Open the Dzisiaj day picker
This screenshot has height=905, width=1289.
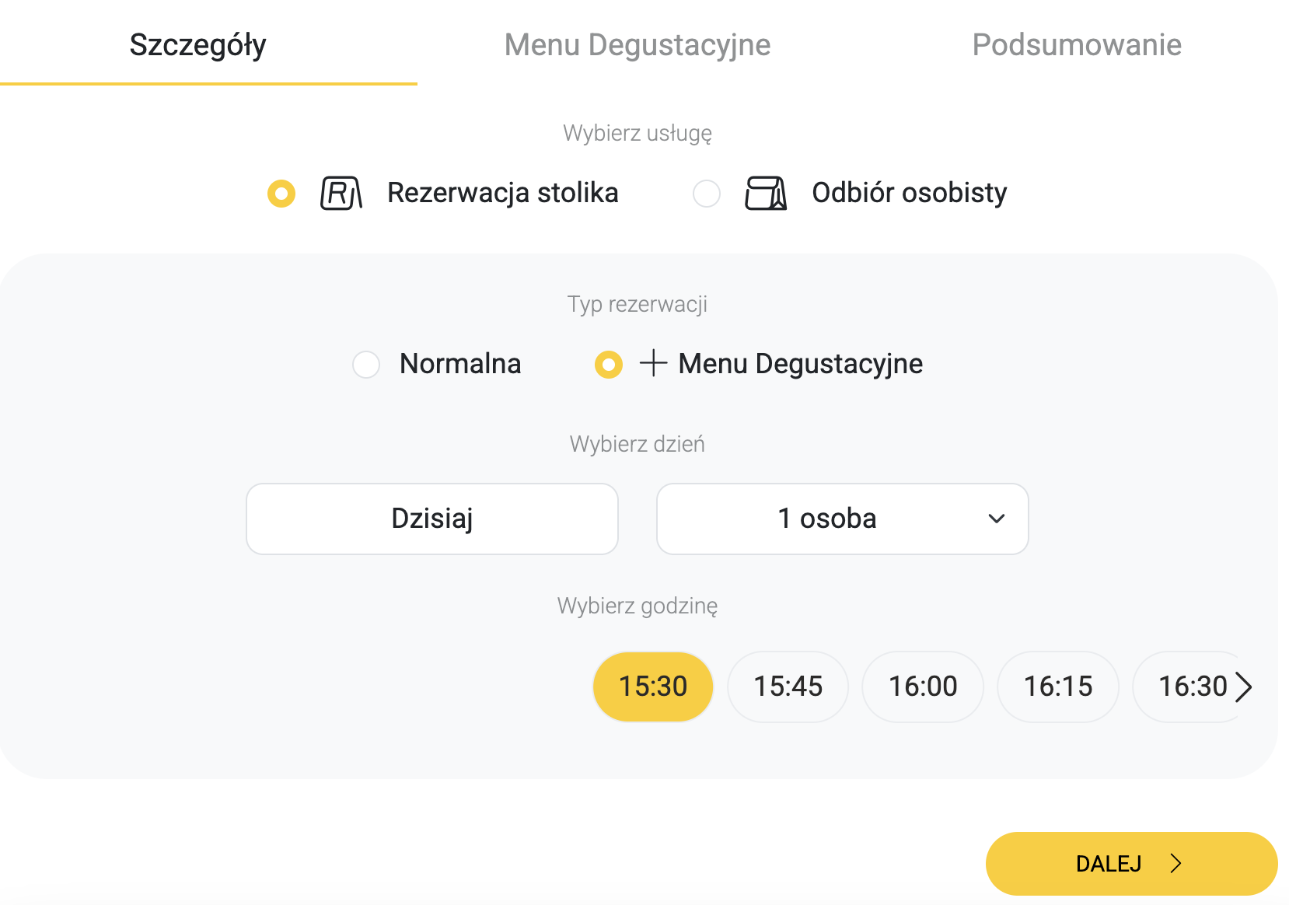(x=432, y=519)
